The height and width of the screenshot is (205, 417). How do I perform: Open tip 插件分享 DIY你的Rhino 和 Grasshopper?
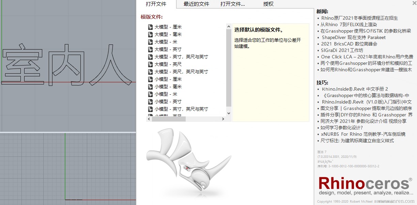tap(367, 115)
